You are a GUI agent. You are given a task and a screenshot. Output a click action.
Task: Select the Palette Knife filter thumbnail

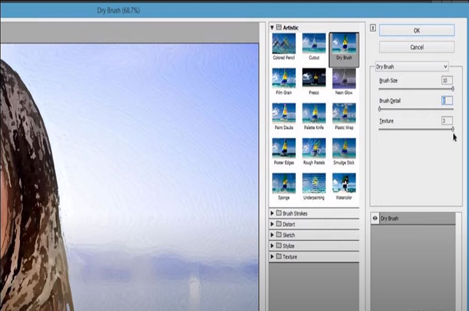coord(314,114)
